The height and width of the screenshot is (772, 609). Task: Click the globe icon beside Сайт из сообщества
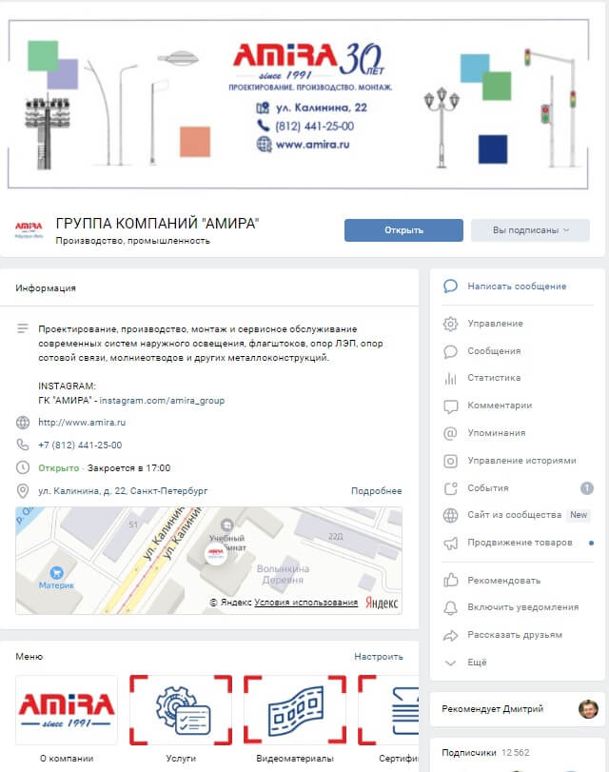(450, 515)
